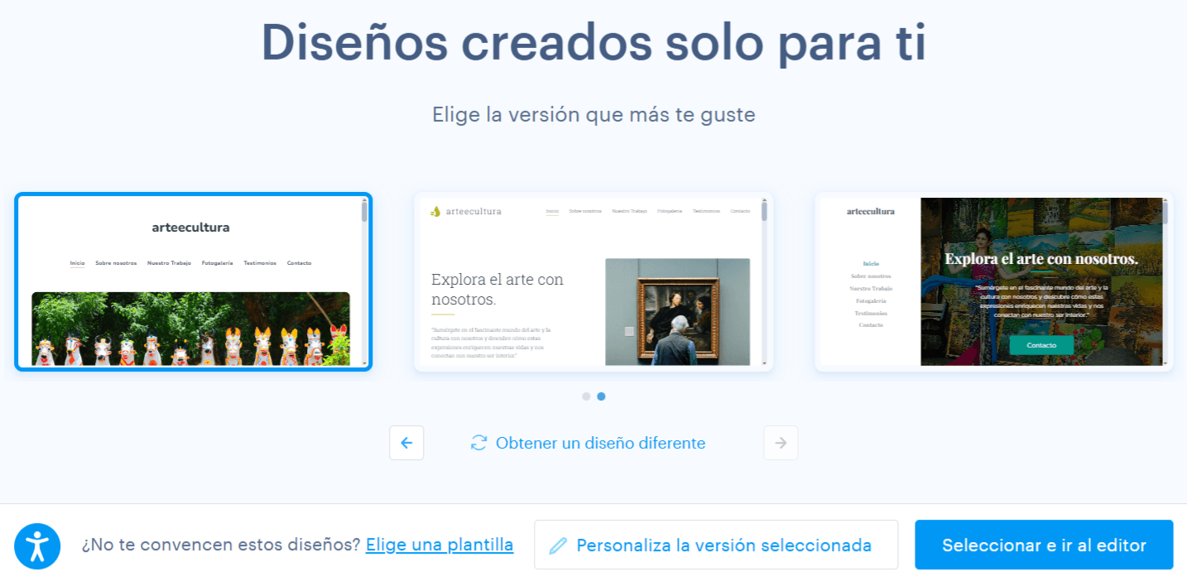Pick the third design with dark hero image
Viewport: 1187px width, 576px height.
point(993,282)
